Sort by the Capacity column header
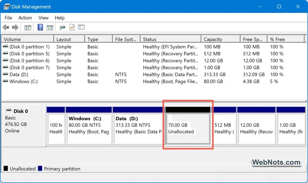 (x=221, y=39)
